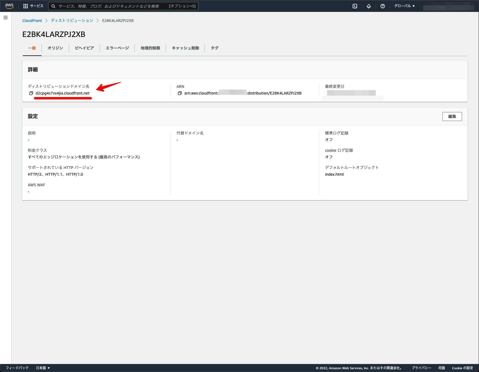The height and width of the screenshot is (372, 479).
Task: Open the エラーページ tab
Action: (x=117, y=48)
